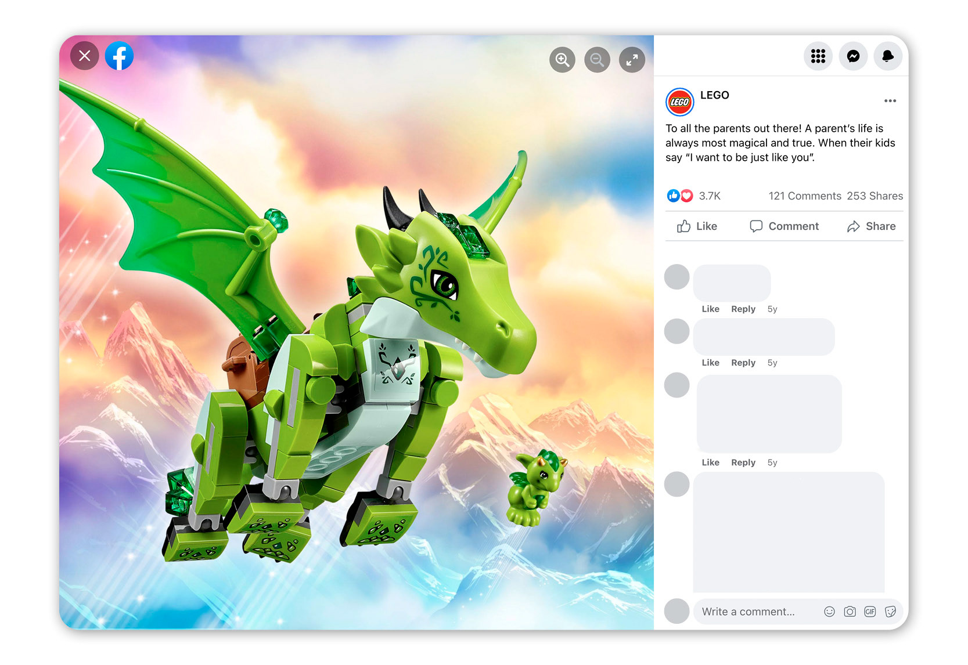Viewport: 968px width, 665px height.
Task: Zoom in on the dragon photo
Action: tap(562, 60)
